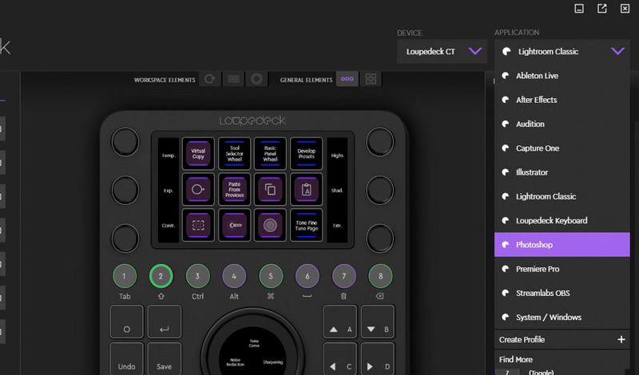The image size is (639, 375).
Task: Select round button 1 labeled Tab
Action: coord(125,276)
